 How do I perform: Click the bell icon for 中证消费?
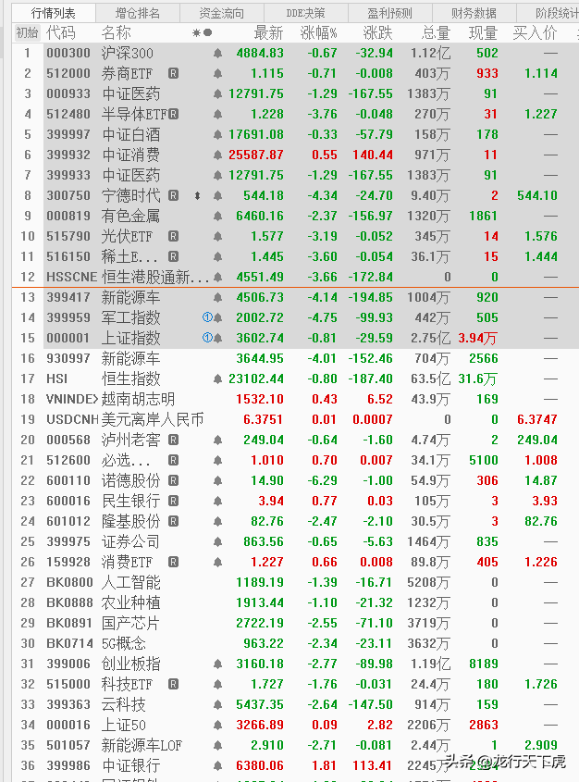(217, 155)
